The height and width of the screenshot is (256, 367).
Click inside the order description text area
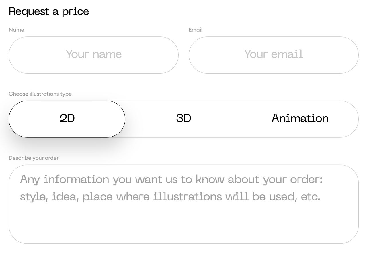point(183,204)
